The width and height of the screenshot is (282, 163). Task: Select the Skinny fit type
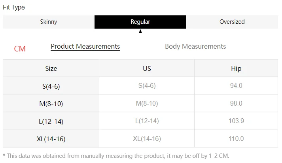(49, 22)
